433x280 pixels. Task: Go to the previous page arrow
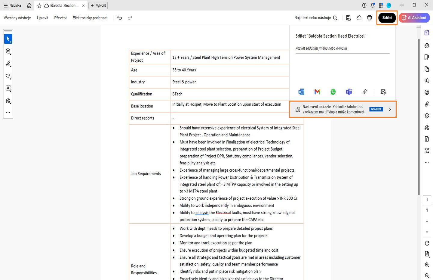click(x=427, y=222)
